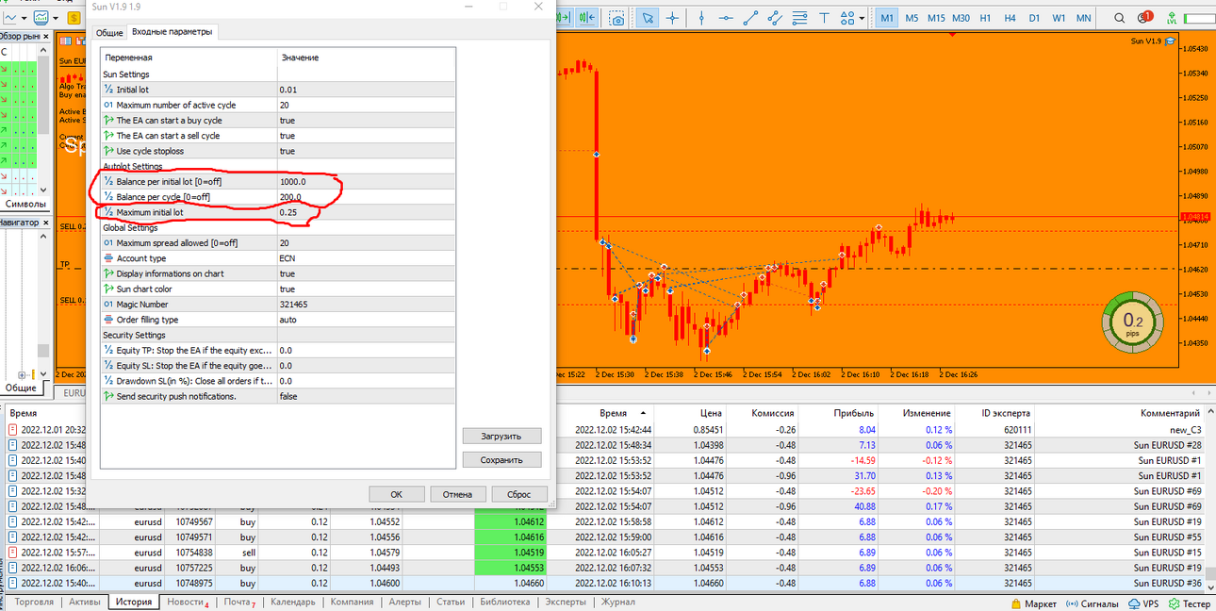Switch chart to D1 timeframe
The image size is (1216, 611).
point(1034,18)
